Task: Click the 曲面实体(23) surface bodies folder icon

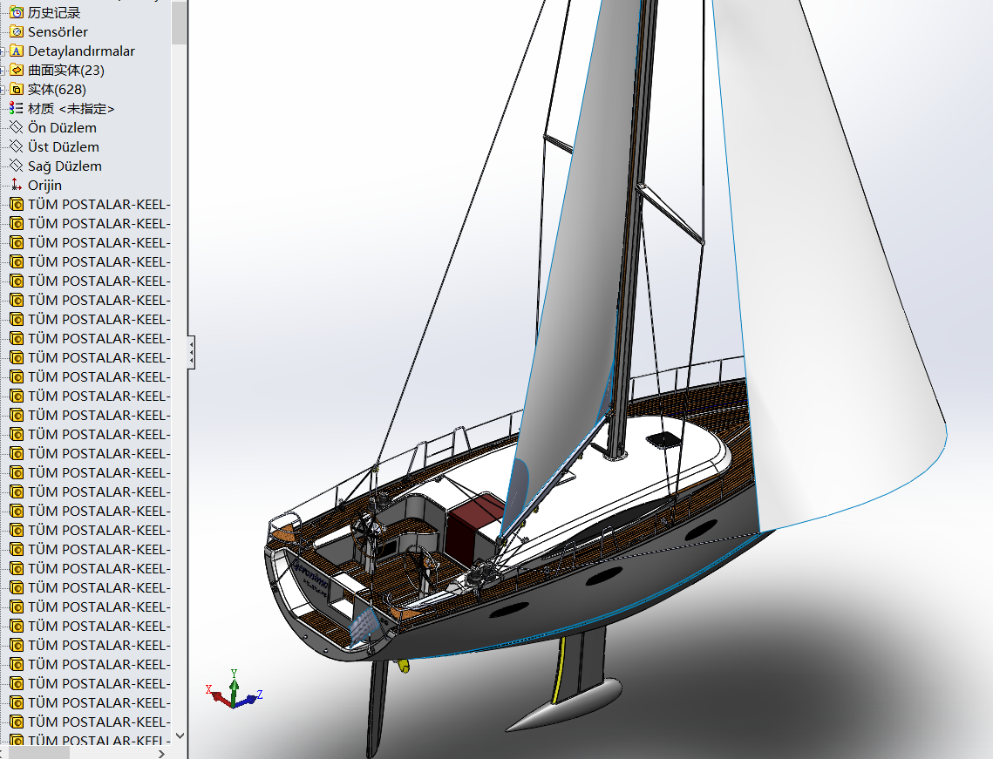Action: pyautogui.click(x=17, y=70)
